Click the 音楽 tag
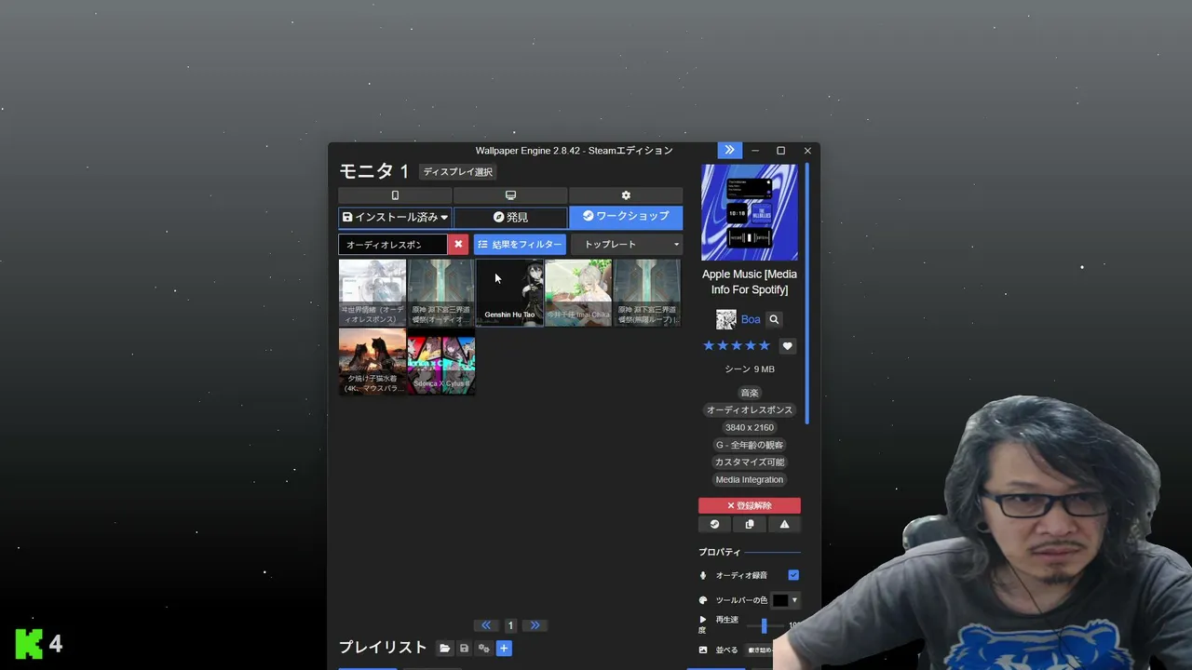1192x670 pixels. pos(750,393)
